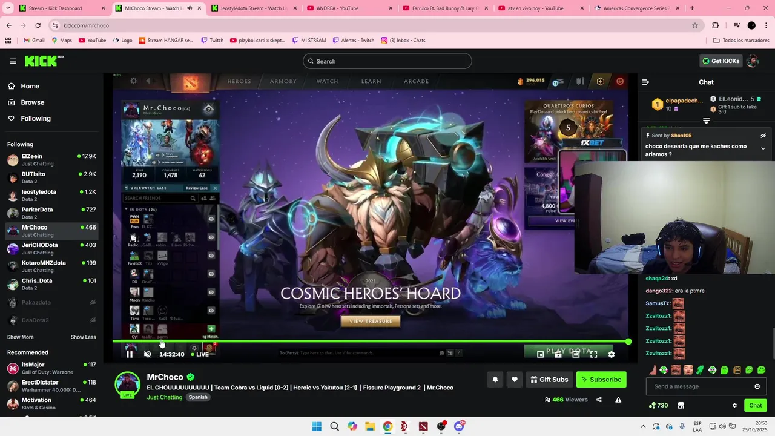Image resolution: width=775 pixels, height=436 pixels.
Task: Share the stream via share icon
Action: 599,400
